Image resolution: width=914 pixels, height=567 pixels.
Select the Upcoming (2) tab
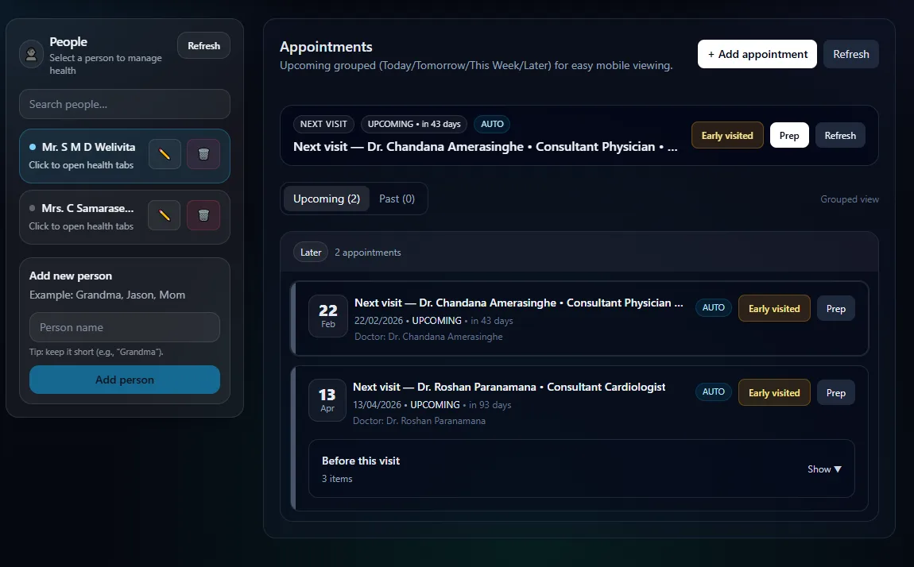pos(327,199)
